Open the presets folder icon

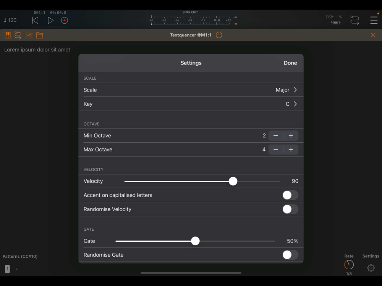(40, 35)
